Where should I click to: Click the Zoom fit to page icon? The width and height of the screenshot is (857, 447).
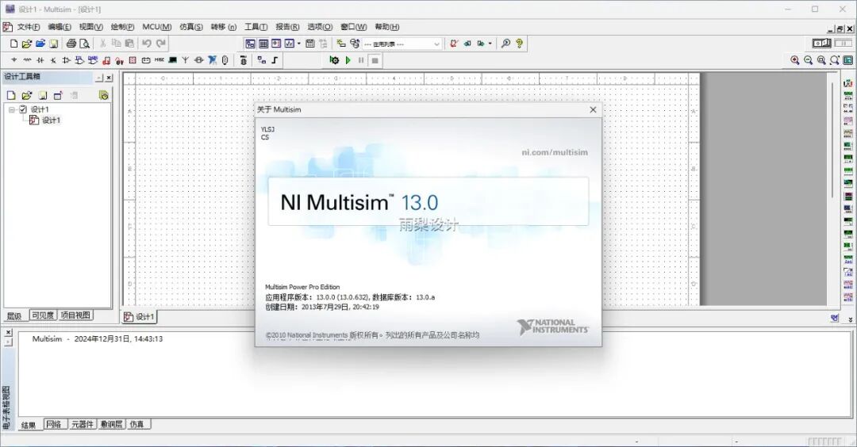pos(835,60)
